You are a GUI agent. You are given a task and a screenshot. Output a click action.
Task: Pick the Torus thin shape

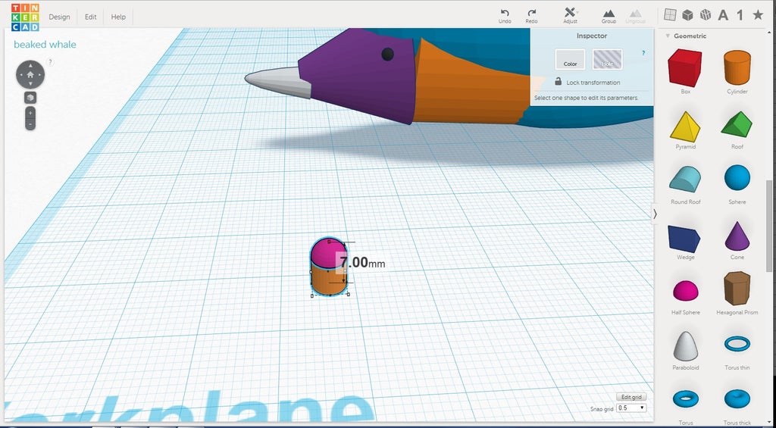pos(737,343)
